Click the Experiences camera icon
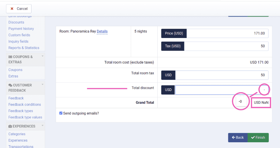 click(x=10, y=126)
